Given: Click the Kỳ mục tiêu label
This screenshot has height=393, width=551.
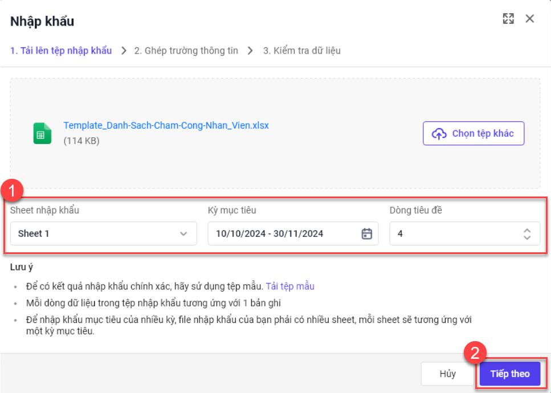Looking at the screenshot, I should coord(232,210).
